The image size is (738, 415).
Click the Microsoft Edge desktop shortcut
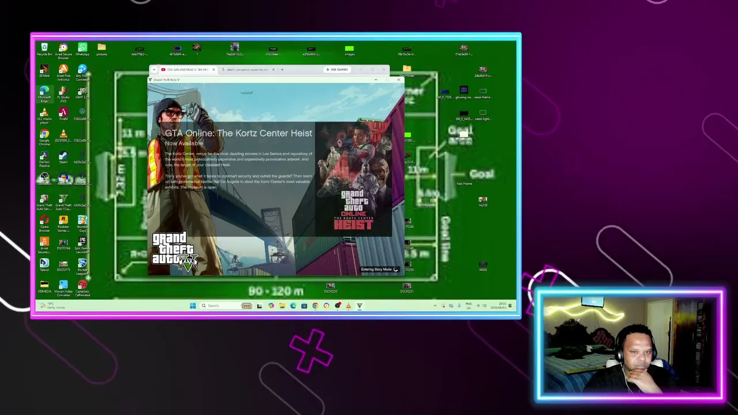pos(44,95)
